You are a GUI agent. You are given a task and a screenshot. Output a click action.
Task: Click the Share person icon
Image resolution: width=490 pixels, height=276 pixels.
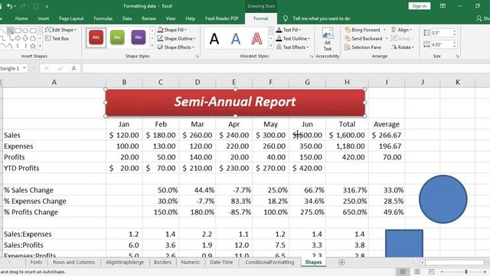479,18
